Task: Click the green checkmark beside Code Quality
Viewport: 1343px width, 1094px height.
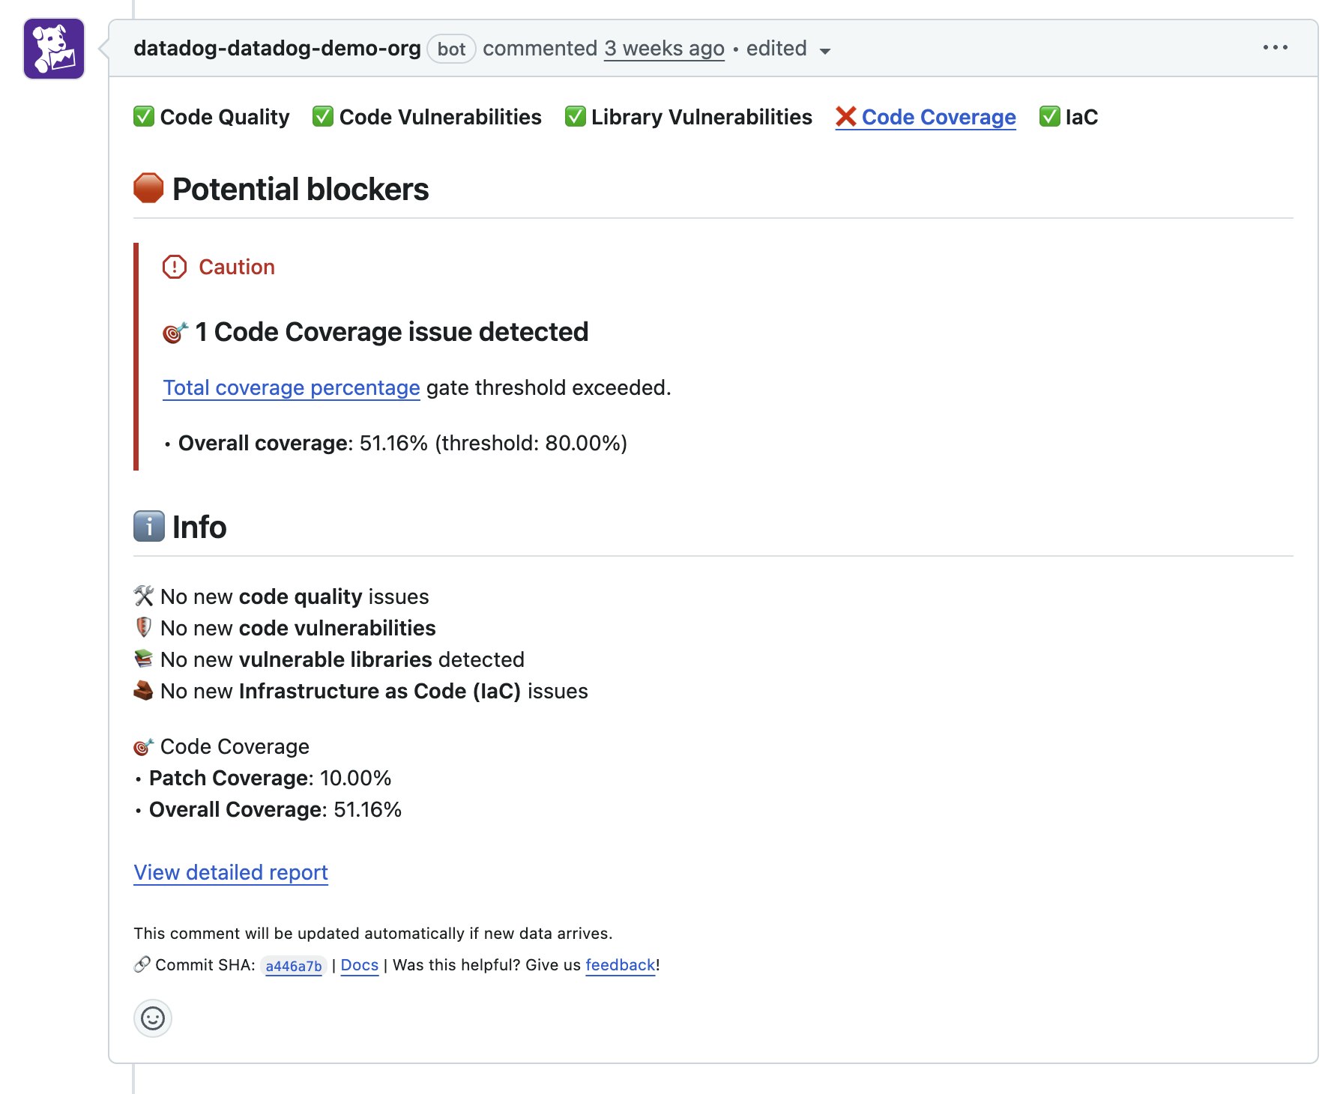Action: 143,117
